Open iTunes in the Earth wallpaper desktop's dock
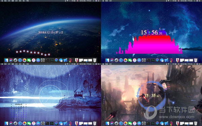Screen dimensions: 202x126 pyautogui.click(x=33, y=60)
